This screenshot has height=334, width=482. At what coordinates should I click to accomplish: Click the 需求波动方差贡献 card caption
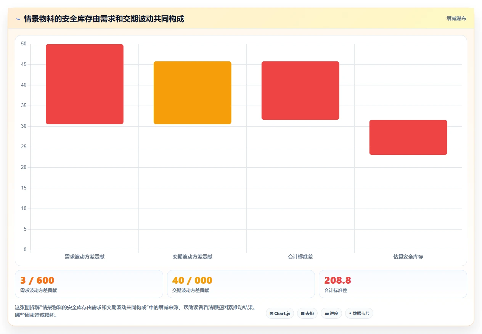click(x=39, y=291)
